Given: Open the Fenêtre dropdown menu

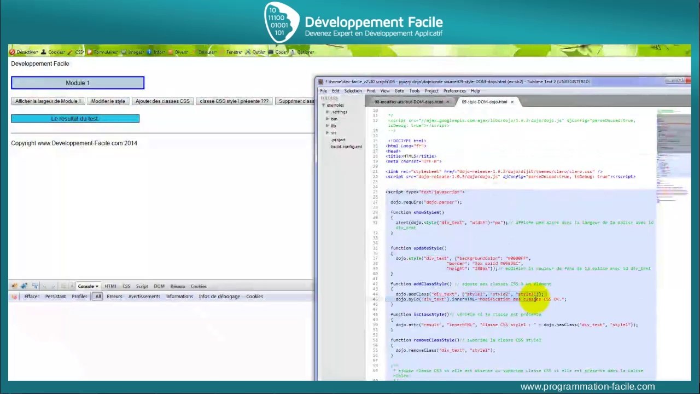Looking at the screenshot, I should click(232, 52).
